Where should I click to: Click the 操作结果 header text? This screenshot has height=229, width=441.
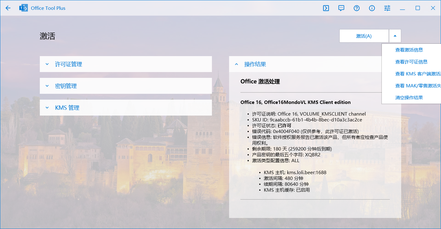255,64
